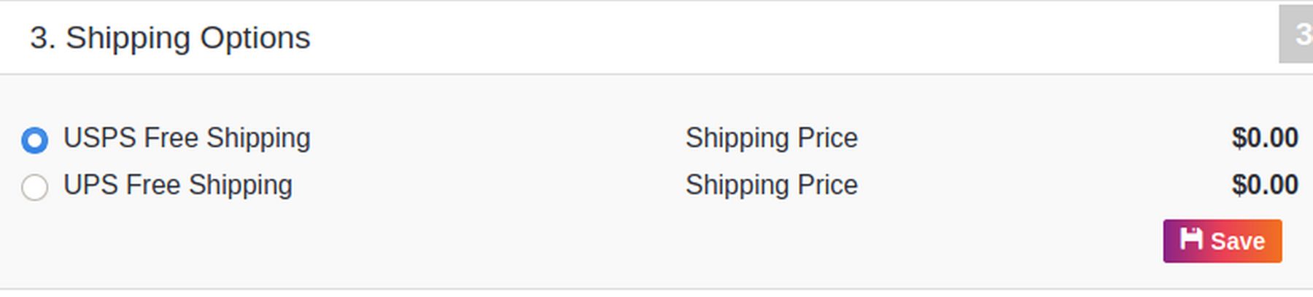Click the empty unselected radio circle
Screen dimensions: 1313x297
[35, 187]
